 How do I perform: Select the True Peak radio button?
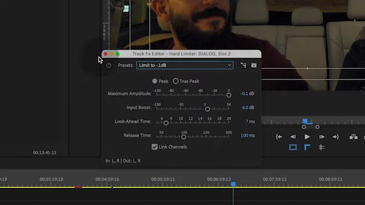[176, 81]
